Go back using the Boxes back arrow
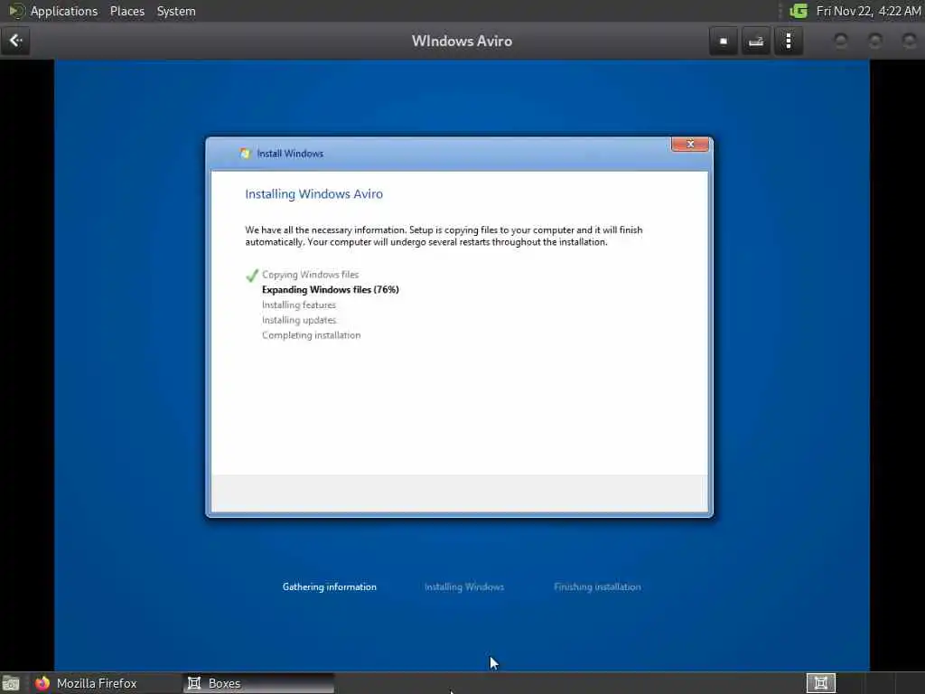The image size is (925, 694). coord(15,41)
